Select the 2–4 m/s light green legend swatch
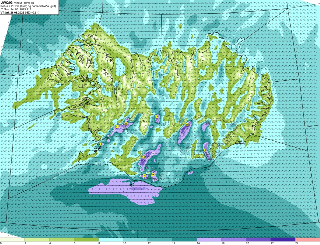 (x=37, y=239)
